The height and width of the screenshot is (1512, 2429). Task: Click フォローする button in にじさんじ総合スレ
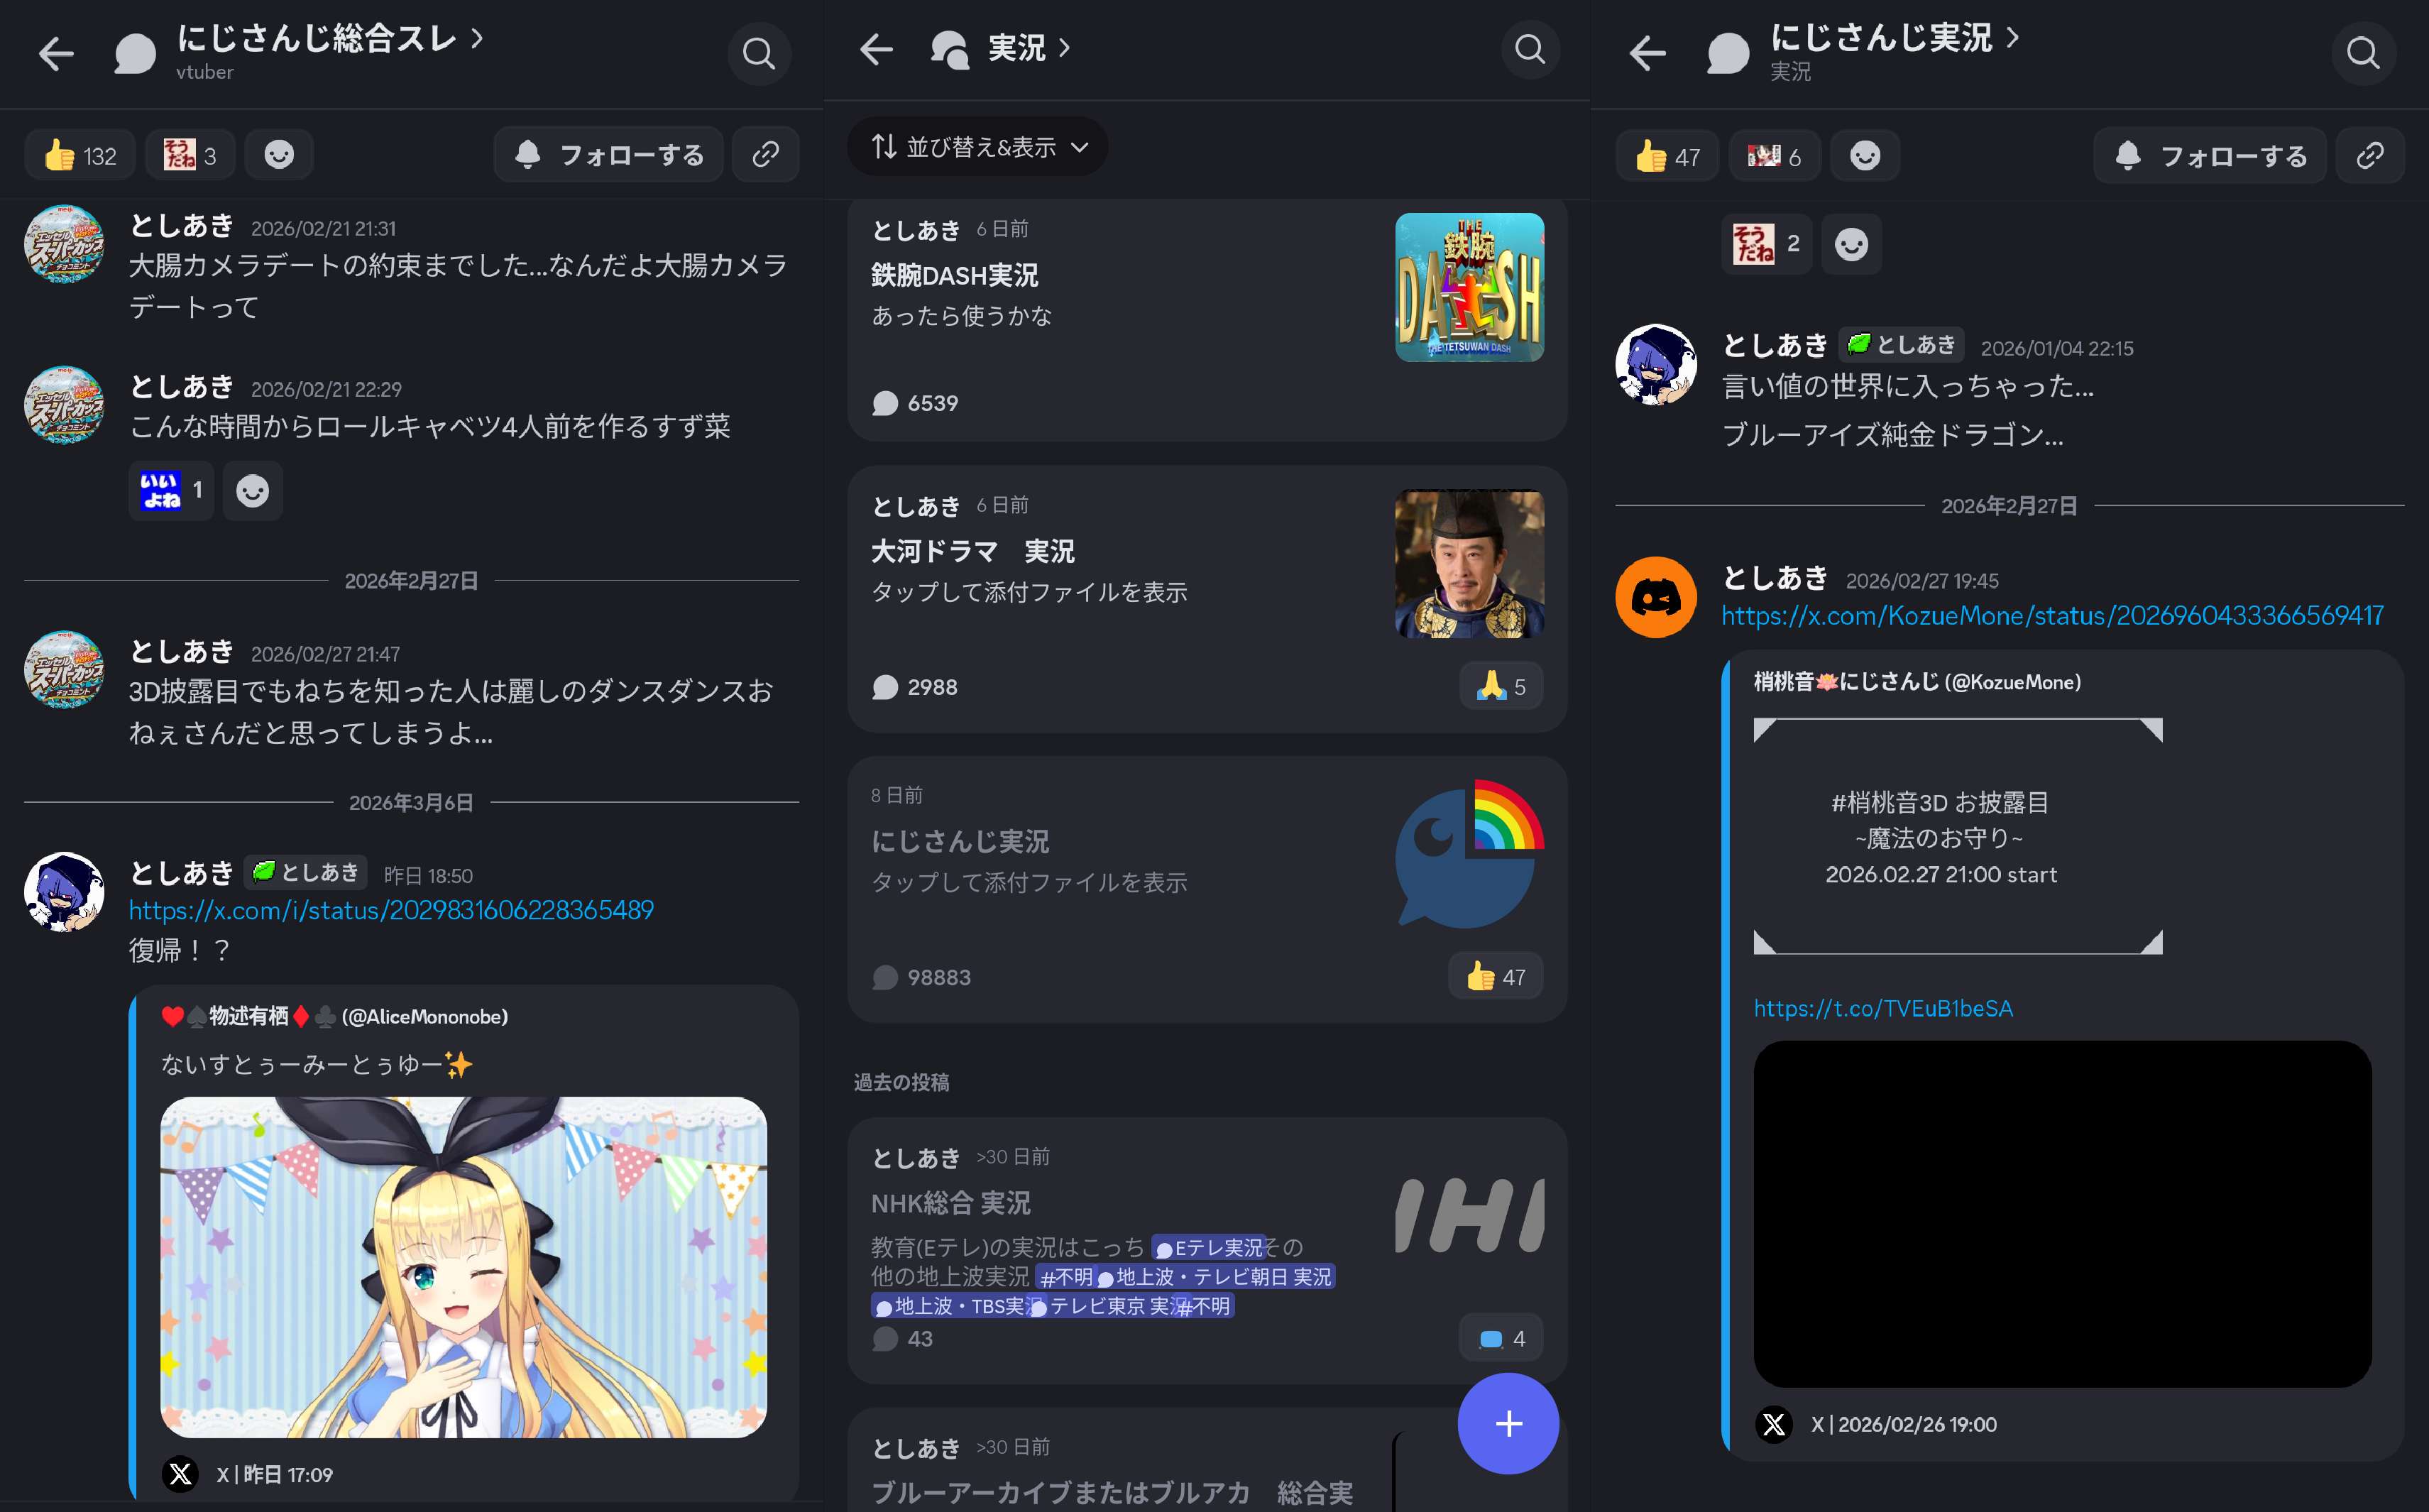609,155
